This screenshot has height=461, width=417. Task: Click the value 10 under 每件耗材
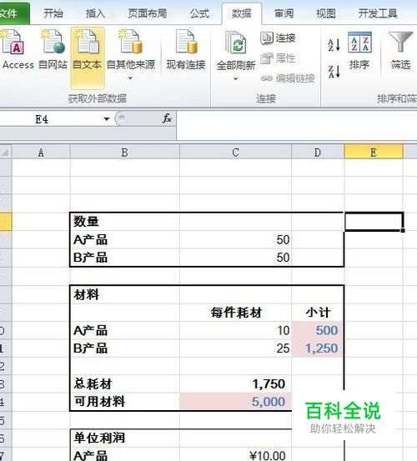click(235, 330)
